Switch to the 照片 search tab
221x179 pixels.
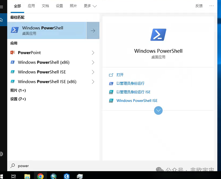[x=73, y=6]
